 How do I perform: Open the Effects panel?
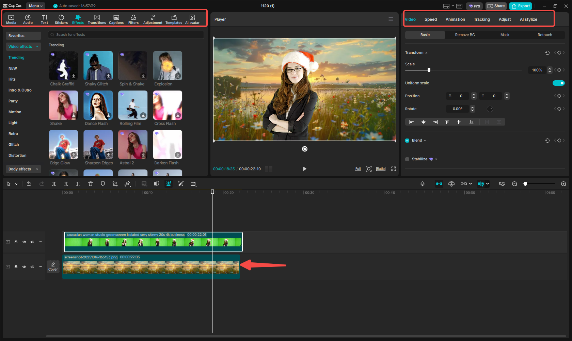coord(78,18)
